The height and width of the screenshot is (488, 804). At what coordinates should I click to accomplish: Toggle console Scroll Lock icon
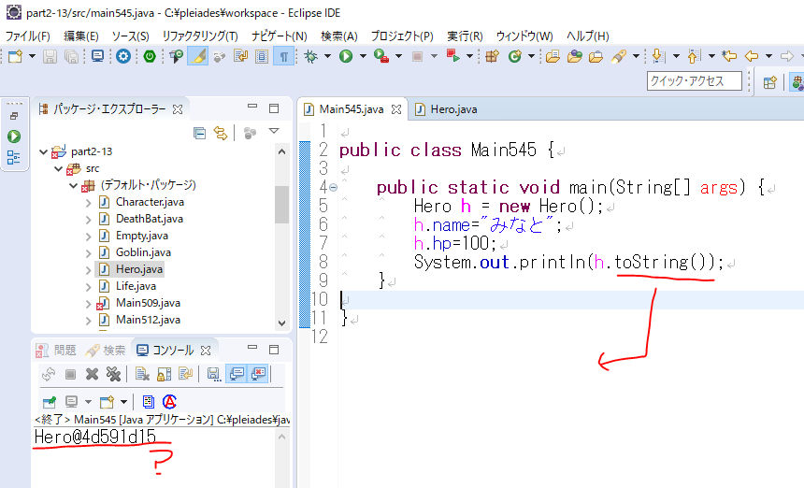pyautogui.click(x=164, y=374)
